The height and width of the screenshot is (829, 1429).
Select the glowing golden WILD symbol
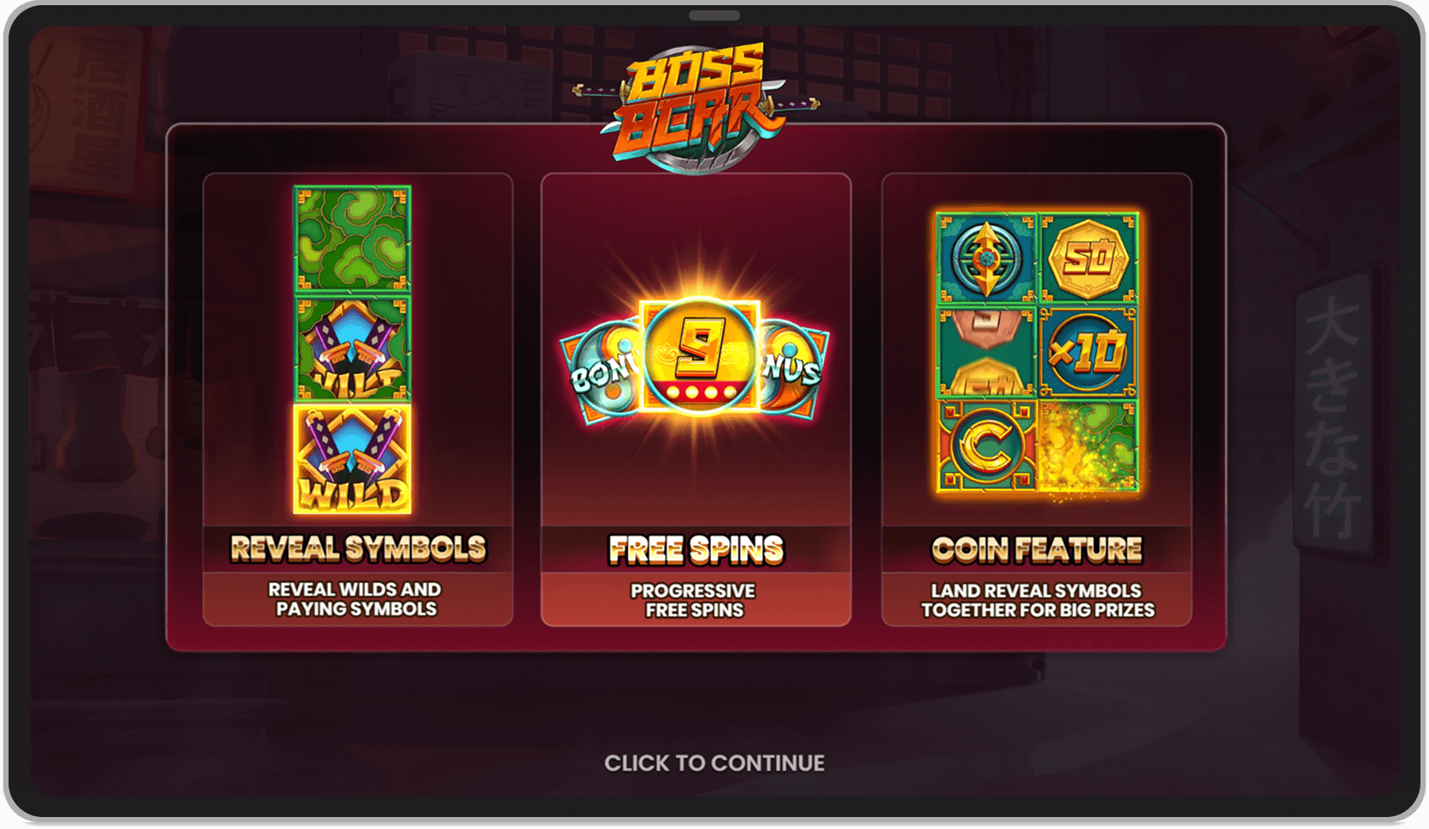pos(352,459)
